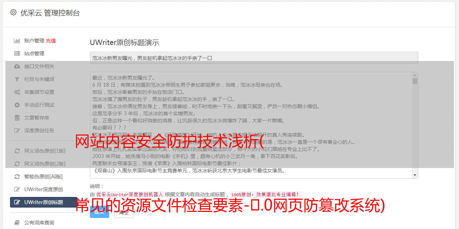Click the blue 提交 button

[x=100, y=212]
